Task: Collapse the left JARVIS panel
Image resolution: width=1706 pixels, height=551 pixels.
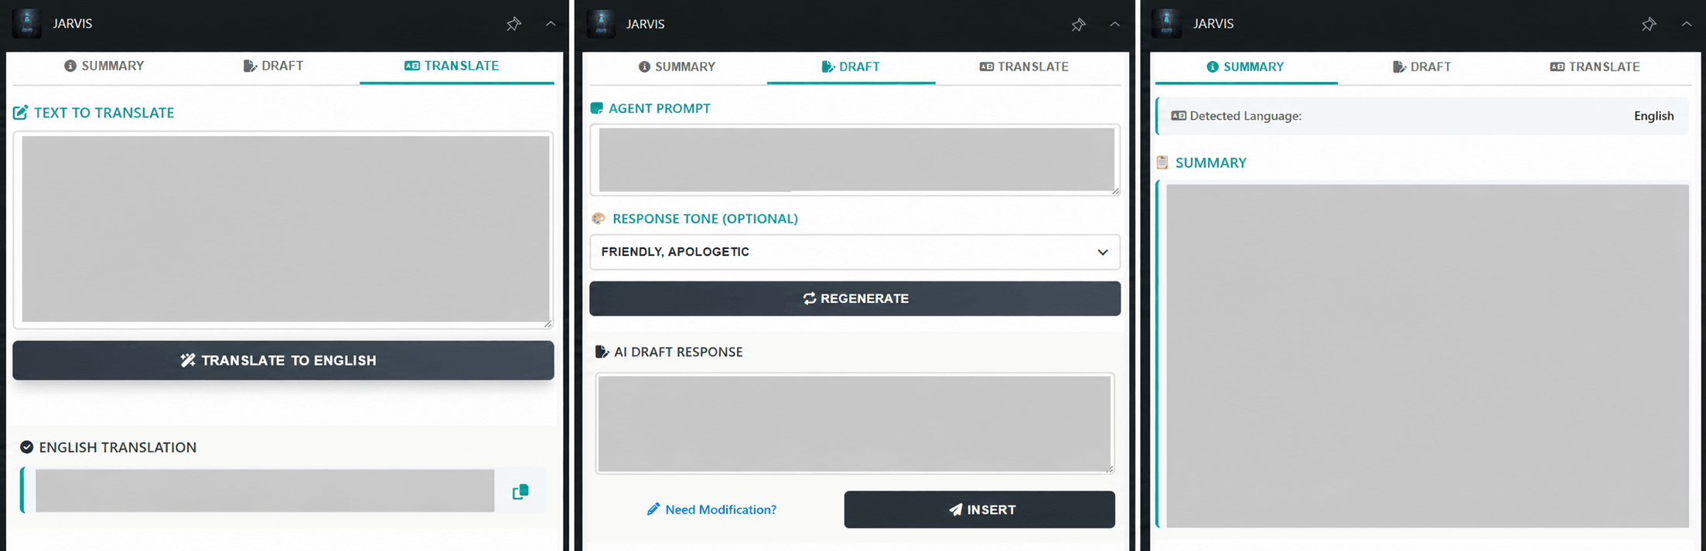Action: click(x=551, y=24)
